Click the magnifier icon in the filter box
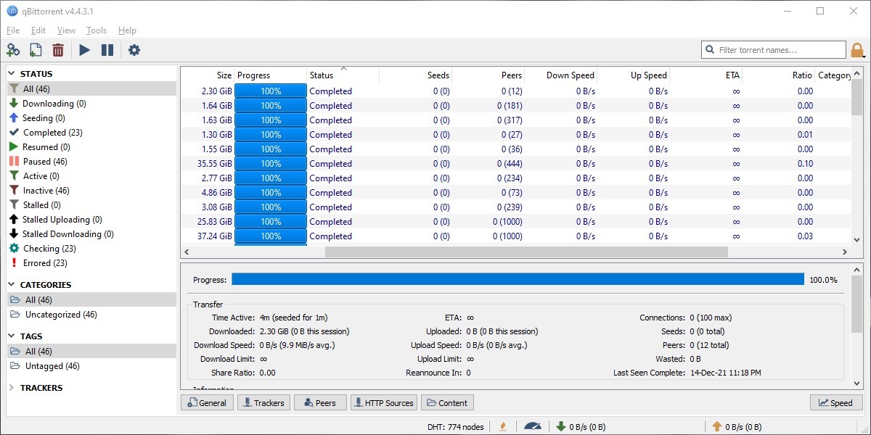This screenshot has height=435, width=871. (x=709, y=49)
